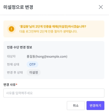Click the 2단계 인증 해제 warning question text
The height and width of the screenshot is (112, 109).
tap(53, 26)
